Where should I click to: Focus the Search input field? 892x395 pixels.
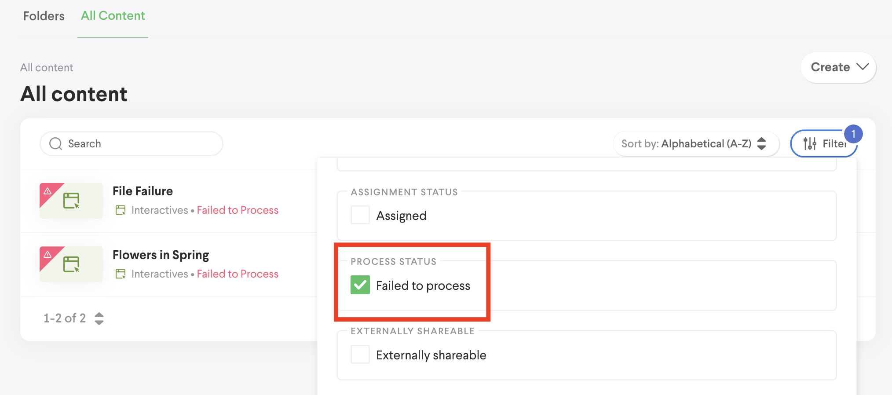(141, 144)
